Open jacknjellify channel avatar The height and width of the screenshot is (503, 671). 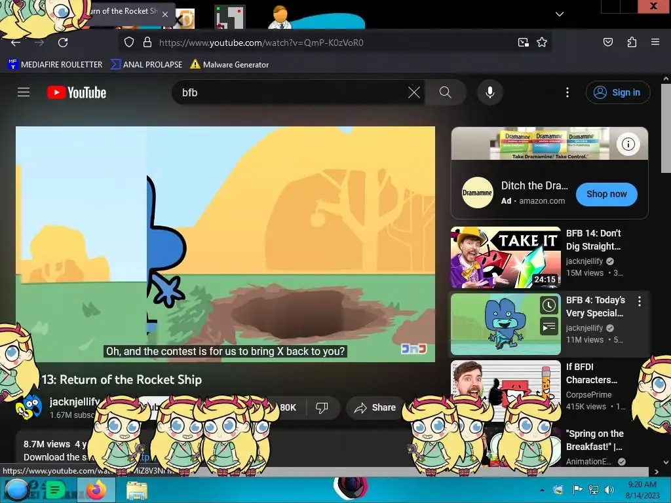click(29, 407)
